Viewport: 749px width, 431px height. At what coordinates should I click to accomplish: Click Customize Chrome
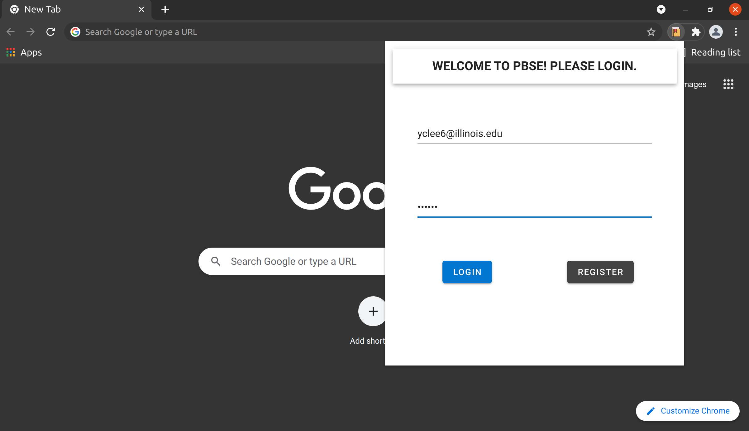pos(688,411)
